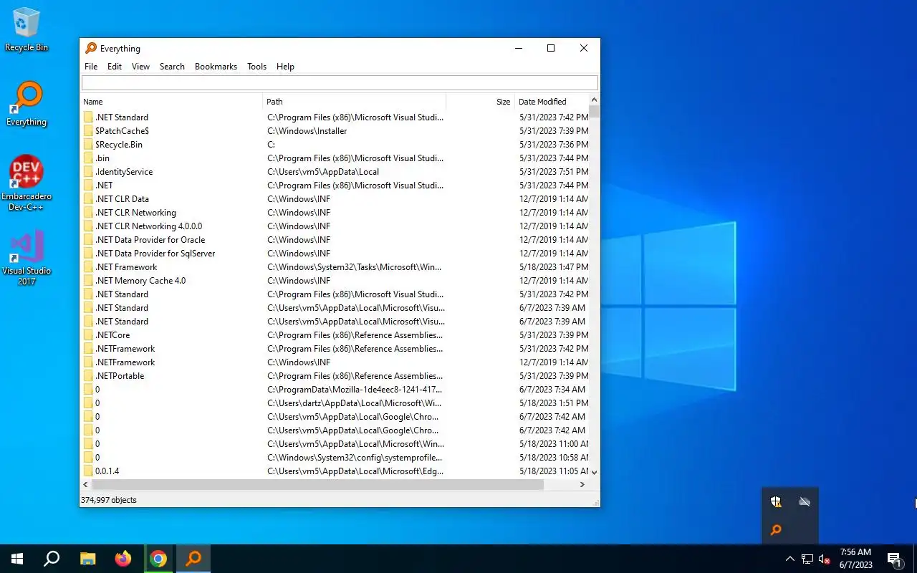
Task: Click folder icon of .NETPortable row
Action: point(88,376)
